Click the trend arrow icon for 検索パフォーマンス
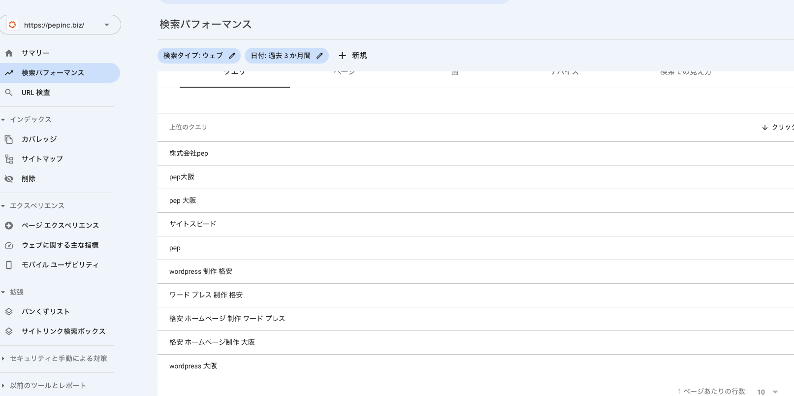This screenshot has width=794, height=396. pos(9,73)
